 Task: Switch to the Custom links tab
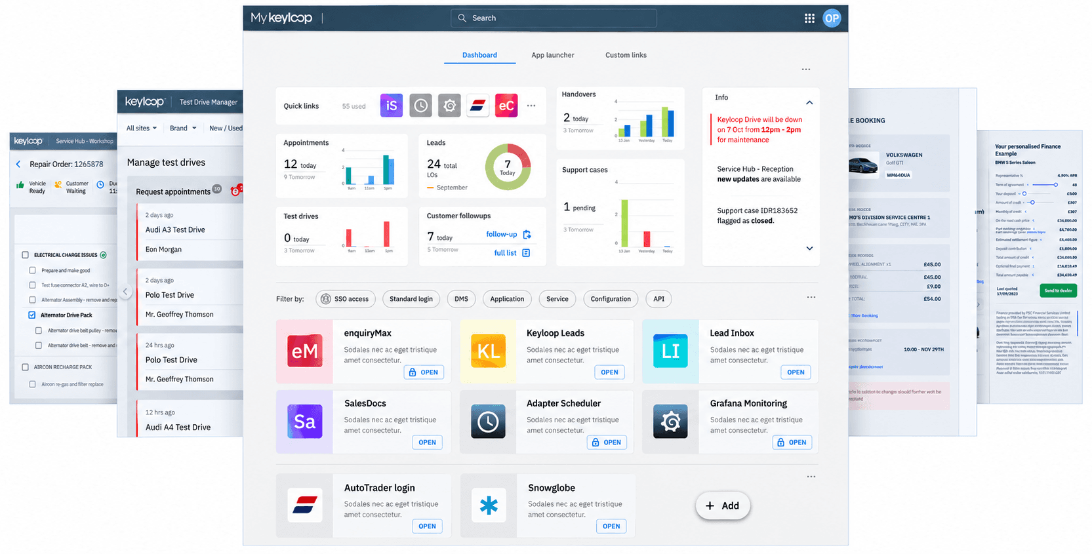click(626, 55)
